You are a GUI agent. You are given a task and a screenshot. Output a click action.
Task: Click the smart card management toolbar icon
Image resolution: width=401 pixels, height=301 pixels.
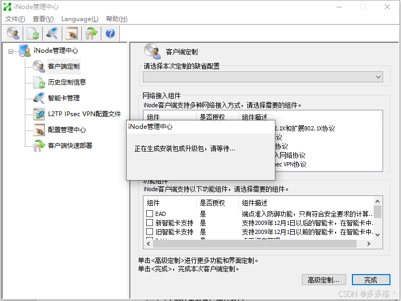click(x=52, y=33)
